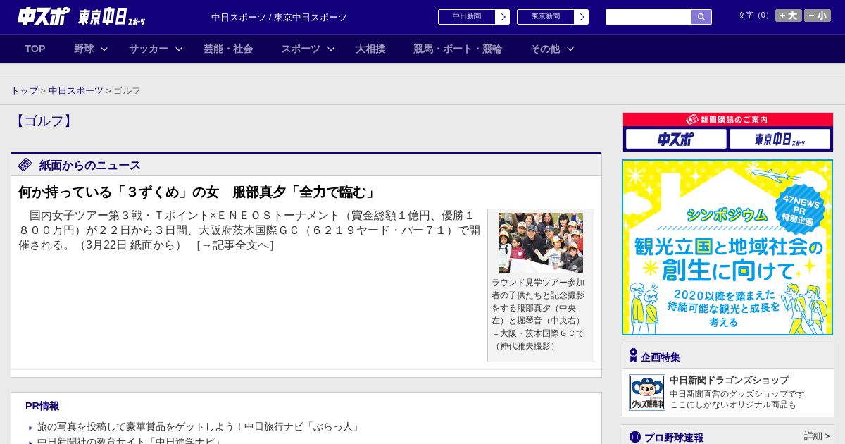Expand サッカー dropdown chevron
Screen dimensions: 845x444
click(179, 49)
